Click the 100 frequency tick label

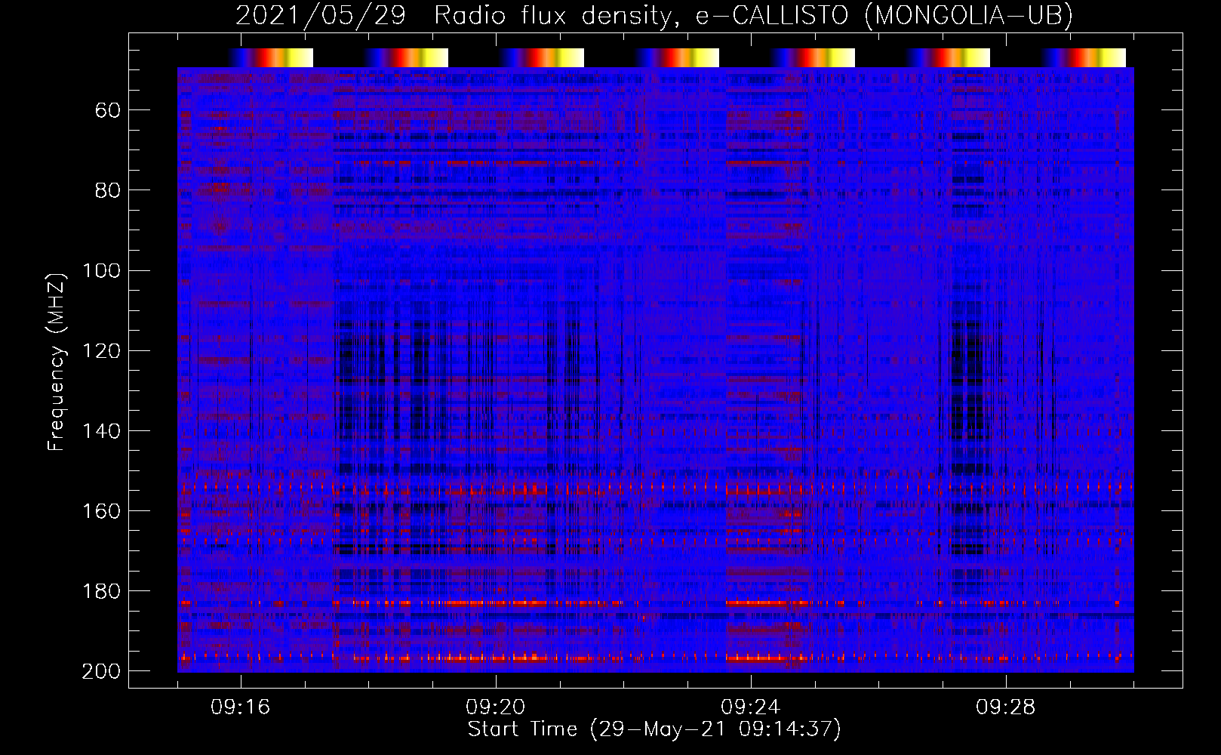(x=101, y=271)
